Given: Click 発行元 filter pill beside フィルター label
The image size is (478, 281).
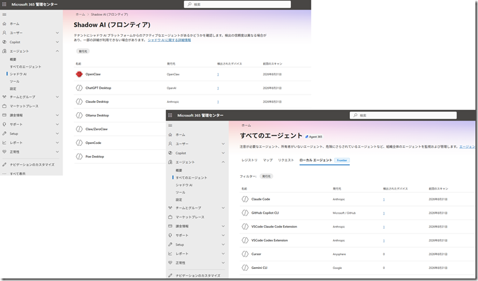Looking at the screenshot, I should 266,176.
